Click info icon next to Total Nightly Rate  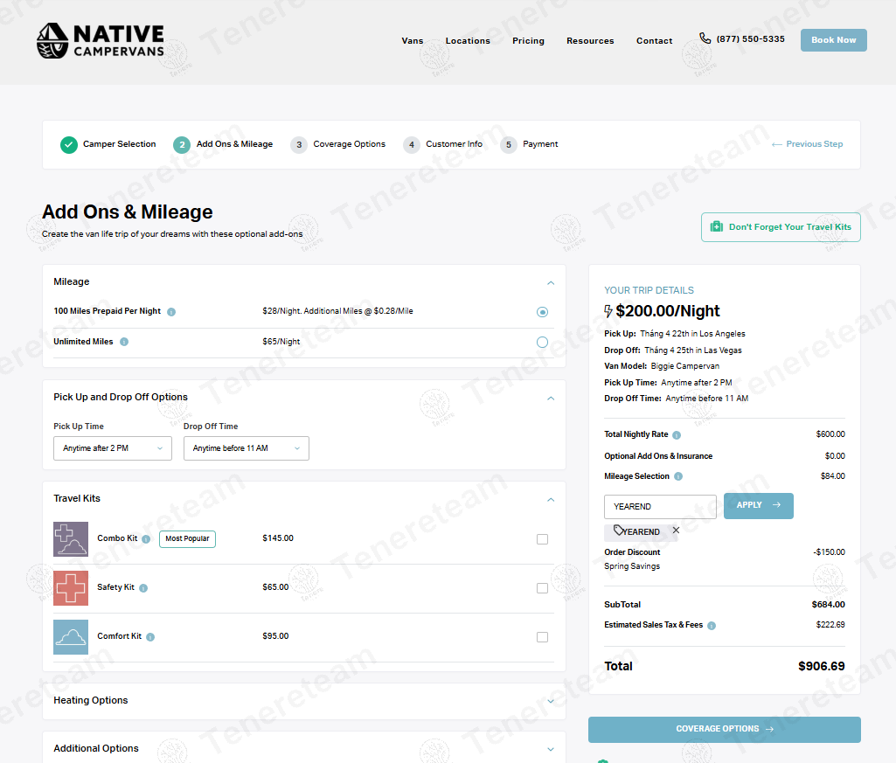pos(677,435)
